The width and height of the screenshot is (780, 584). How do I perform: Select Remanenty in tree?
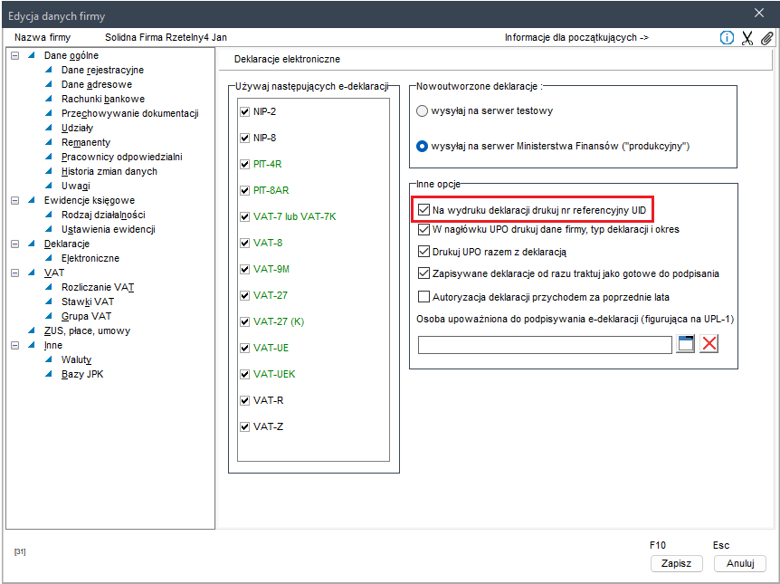pos(86,142)
